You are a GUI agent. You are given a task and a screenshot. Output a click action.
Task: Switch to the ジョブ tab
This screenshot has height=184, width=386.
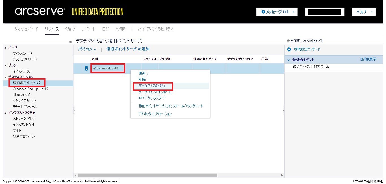pyautogui.click(x=70, y=29)
